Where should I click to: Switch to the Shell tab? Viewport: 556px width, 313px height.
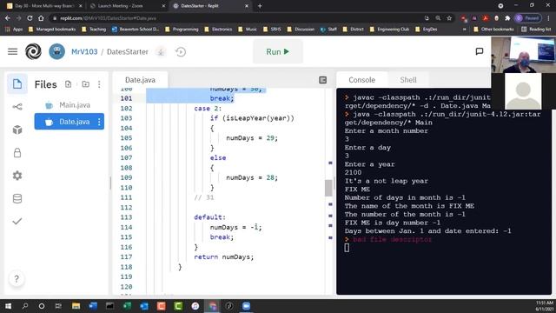tap(408, 80)
